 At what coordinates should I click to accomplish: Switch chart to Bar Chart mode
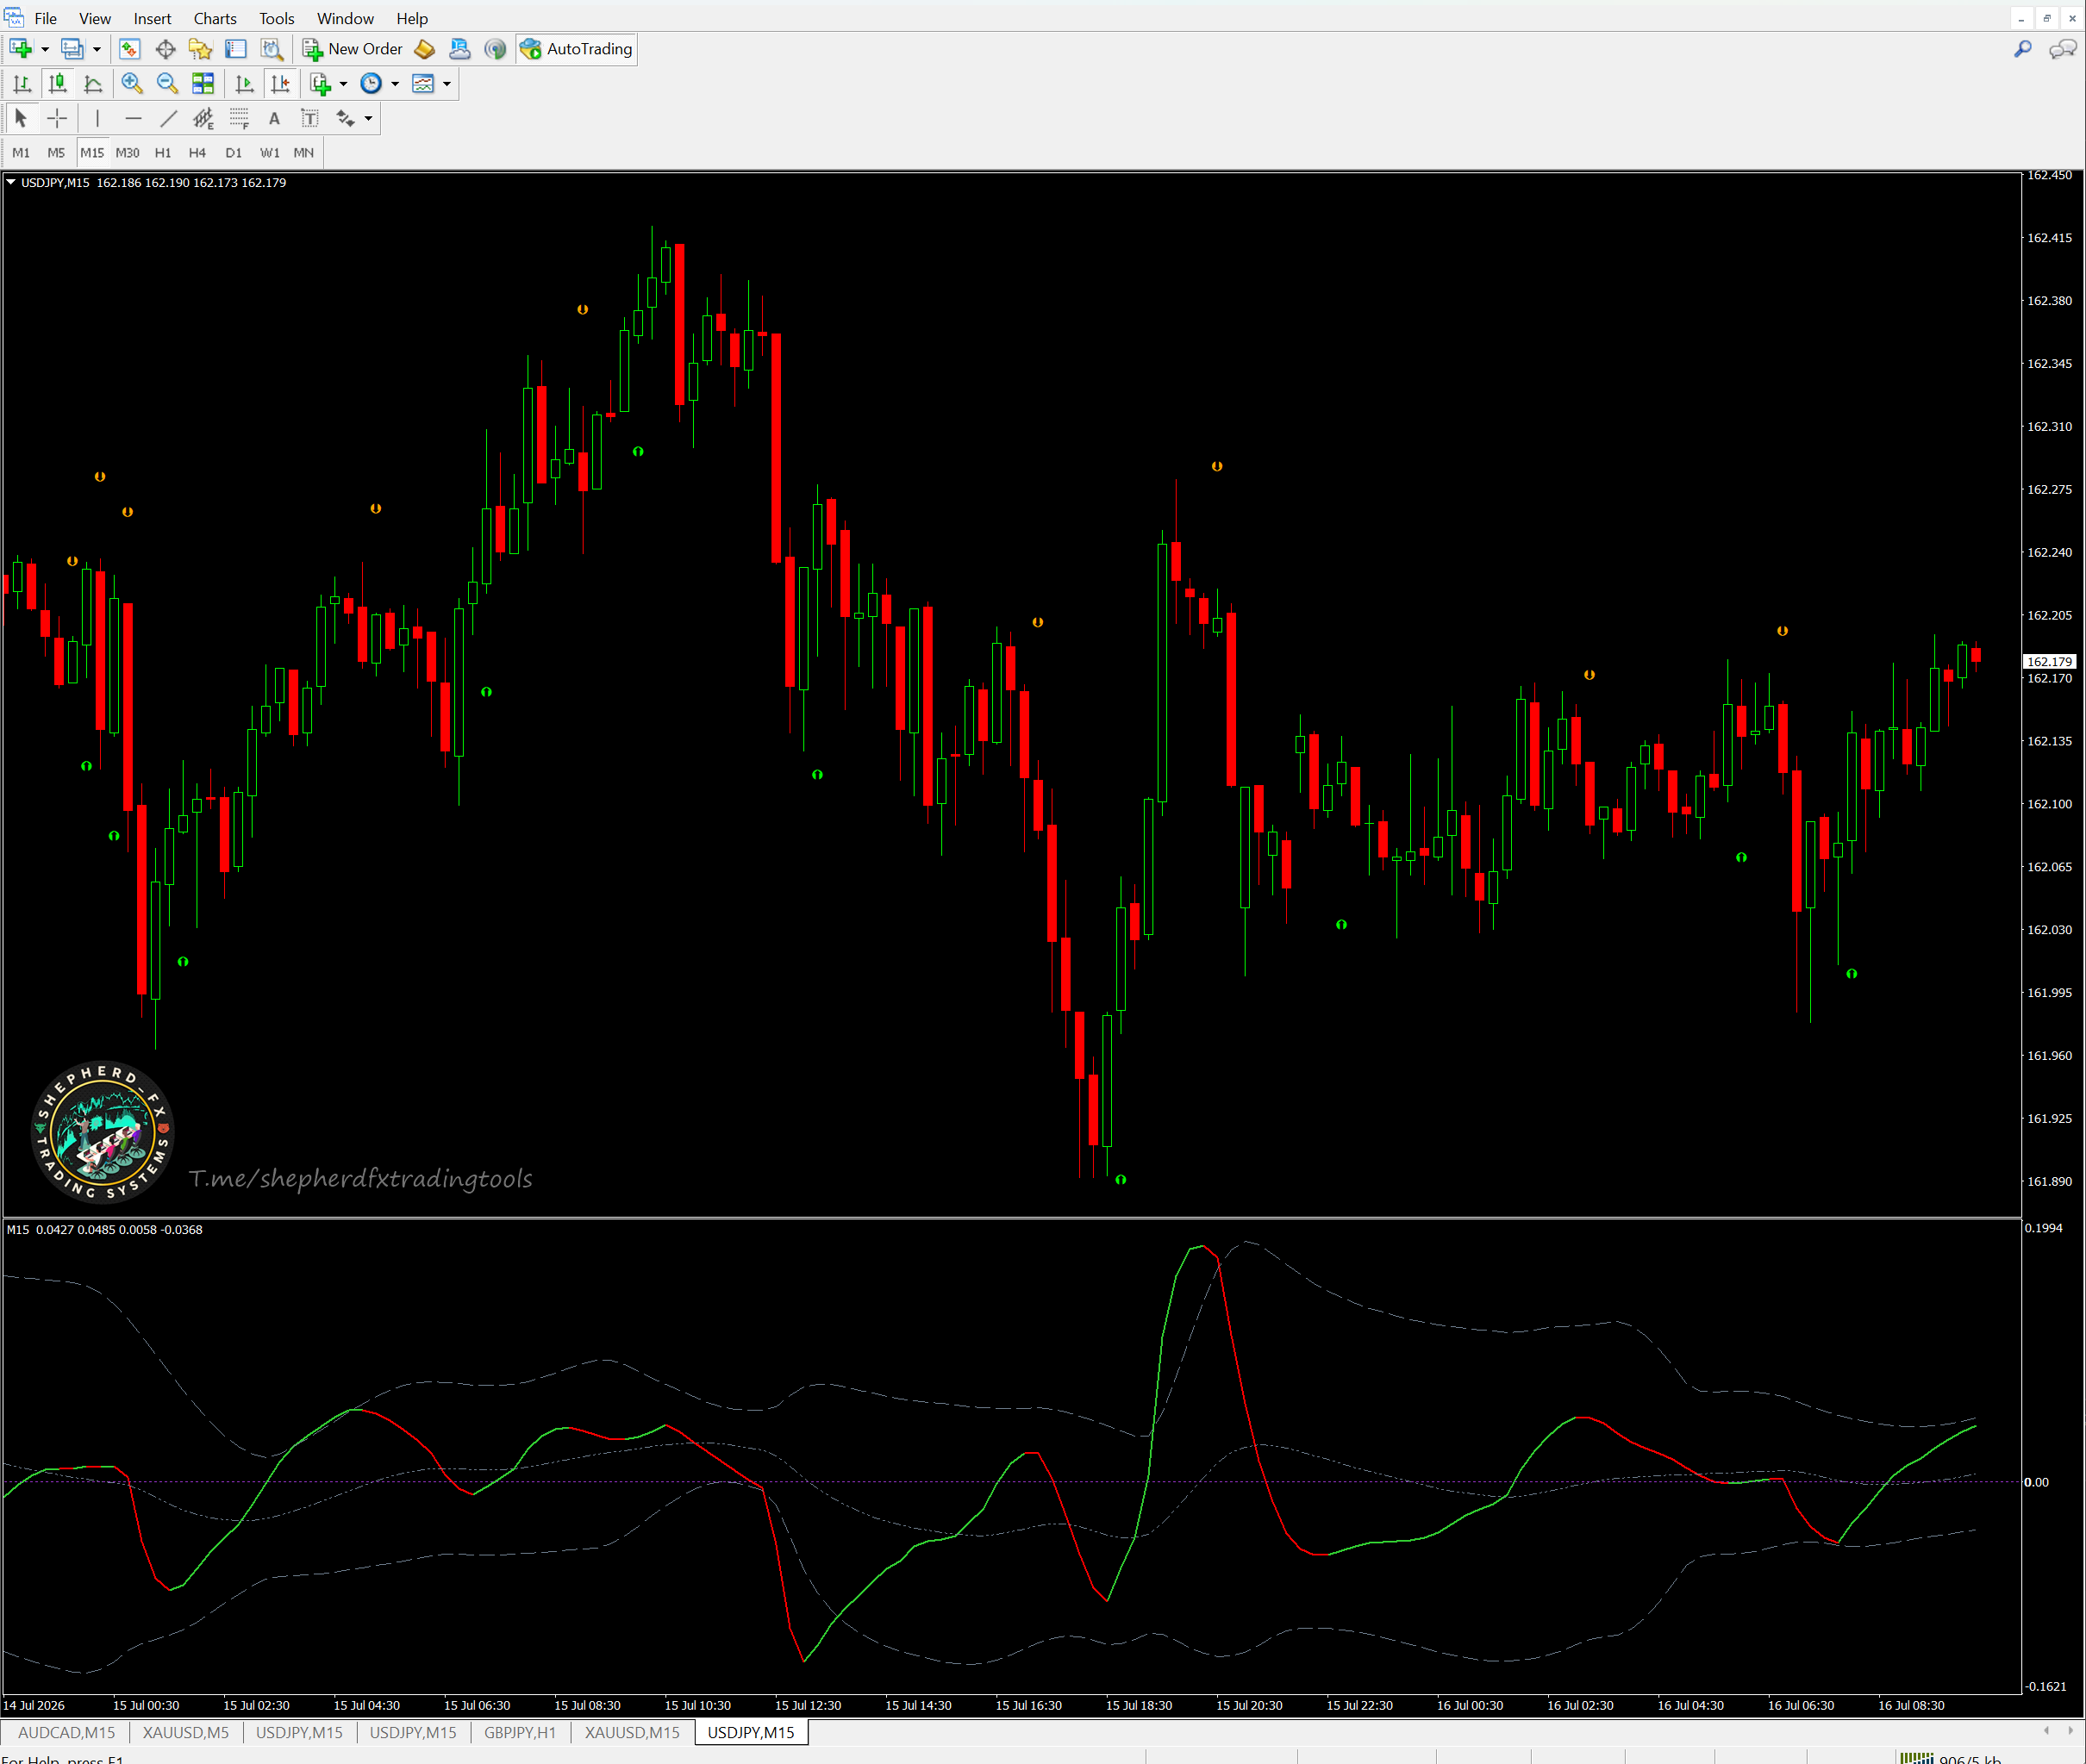click(22, 84)
